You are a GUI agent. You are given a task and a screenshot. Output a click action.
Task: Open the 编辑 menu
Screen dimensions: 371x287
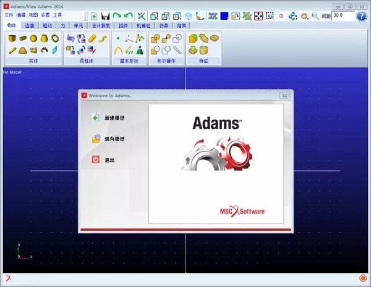coord(21,15)
